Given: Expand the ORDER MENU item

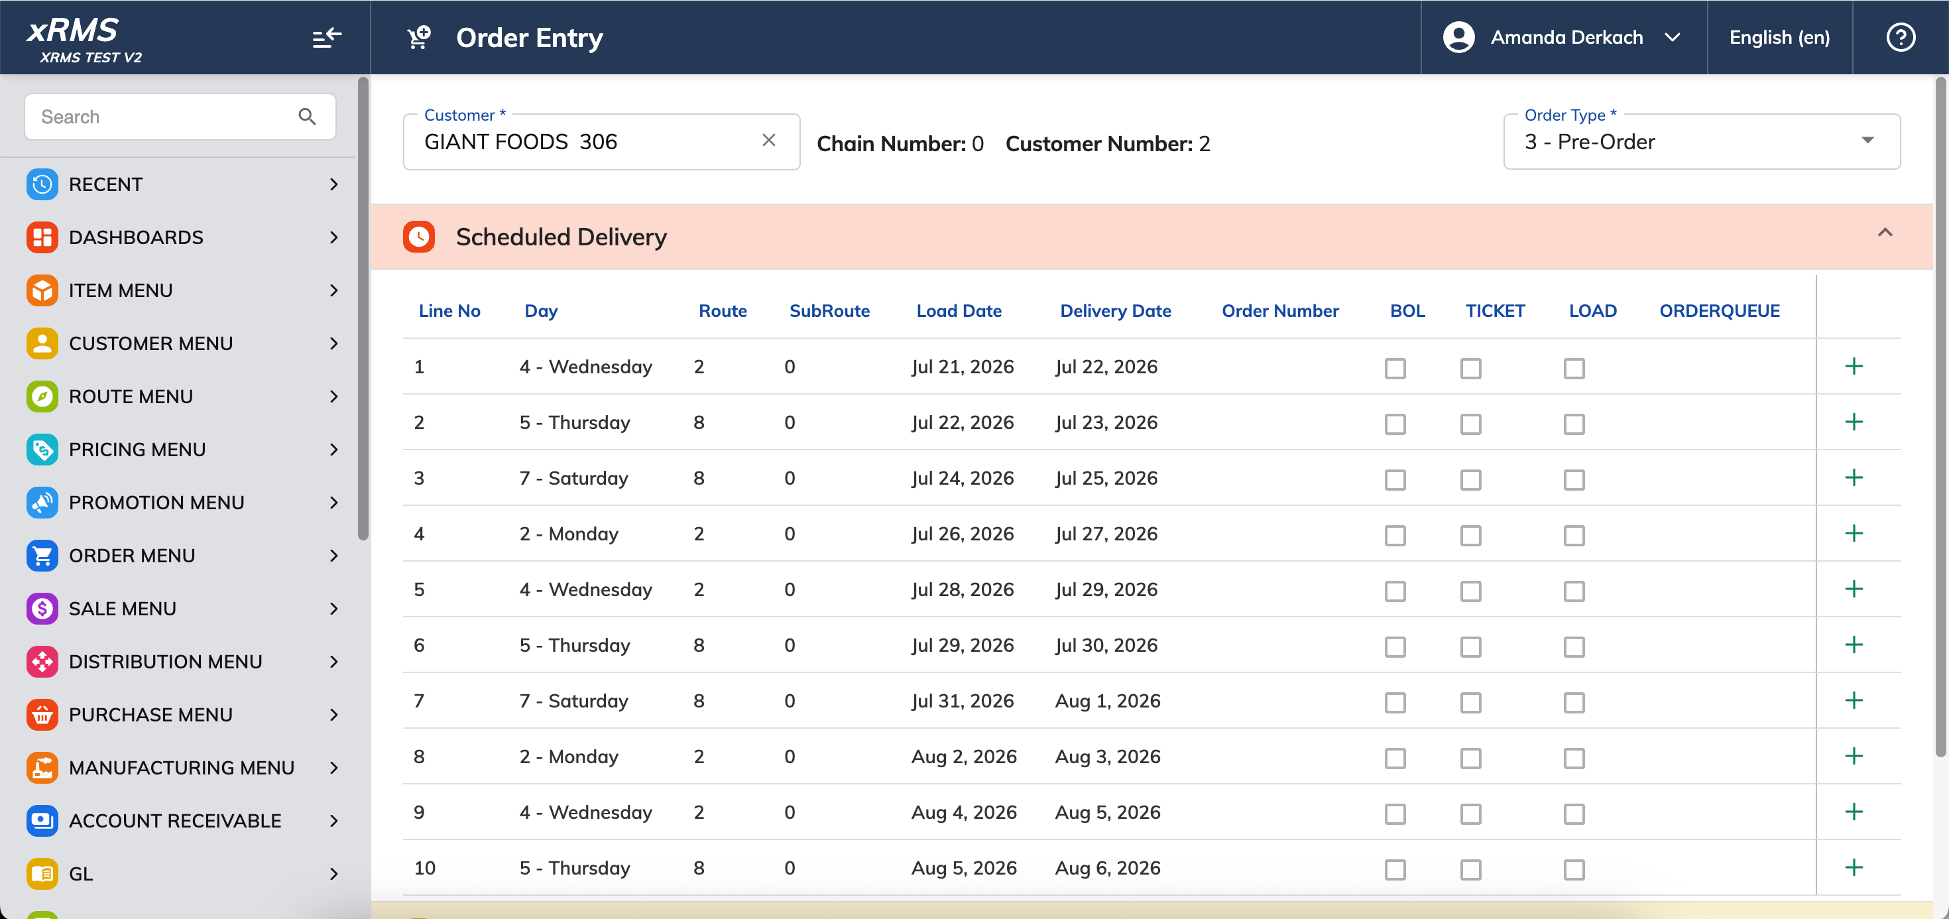Looking at the screenshot, I should (182, 555).
